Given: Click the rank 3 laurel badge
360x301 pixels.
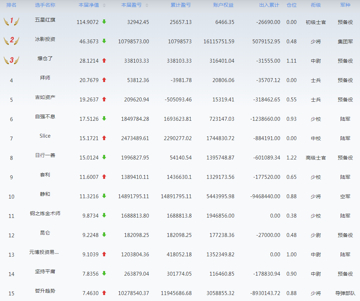Looking at the screenshot, I should (11, 60).
